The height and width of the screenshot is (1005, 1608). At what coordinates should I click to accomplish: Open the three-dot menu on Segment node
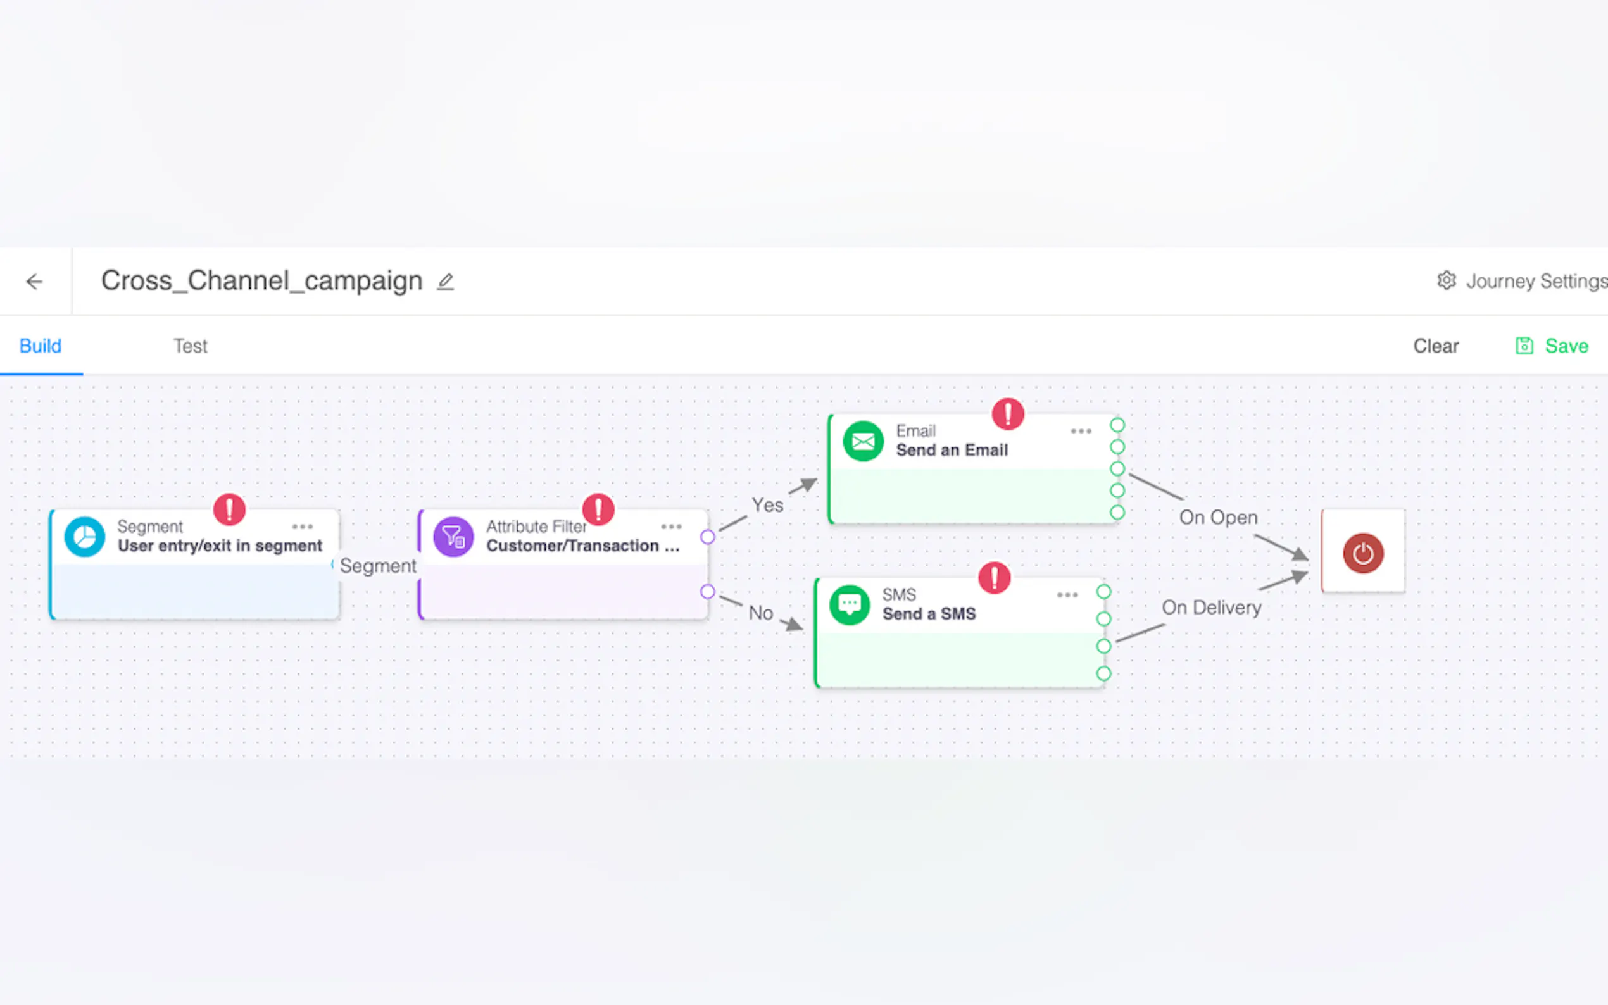pos(303,527)
